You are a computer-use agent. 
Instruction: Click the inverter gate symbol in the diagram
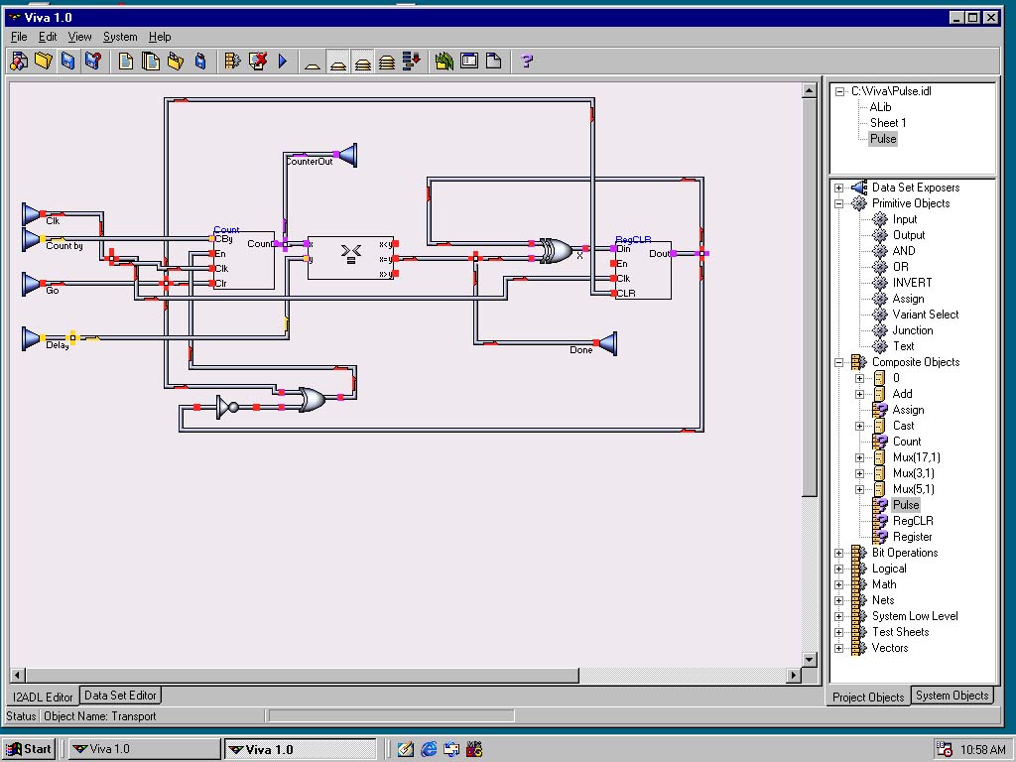227,407
